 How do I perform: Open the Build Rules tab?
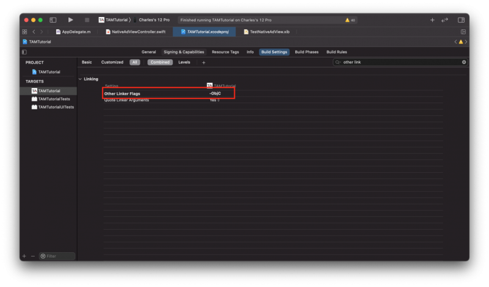pos(337,52)
